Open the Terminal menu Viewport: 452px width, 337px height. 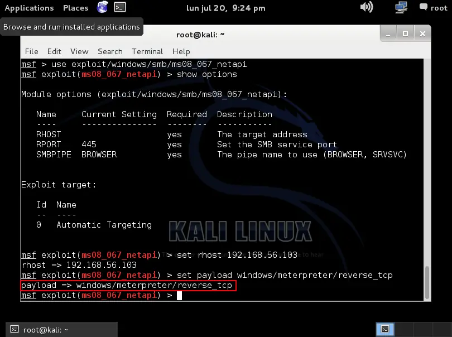[147, 51]
